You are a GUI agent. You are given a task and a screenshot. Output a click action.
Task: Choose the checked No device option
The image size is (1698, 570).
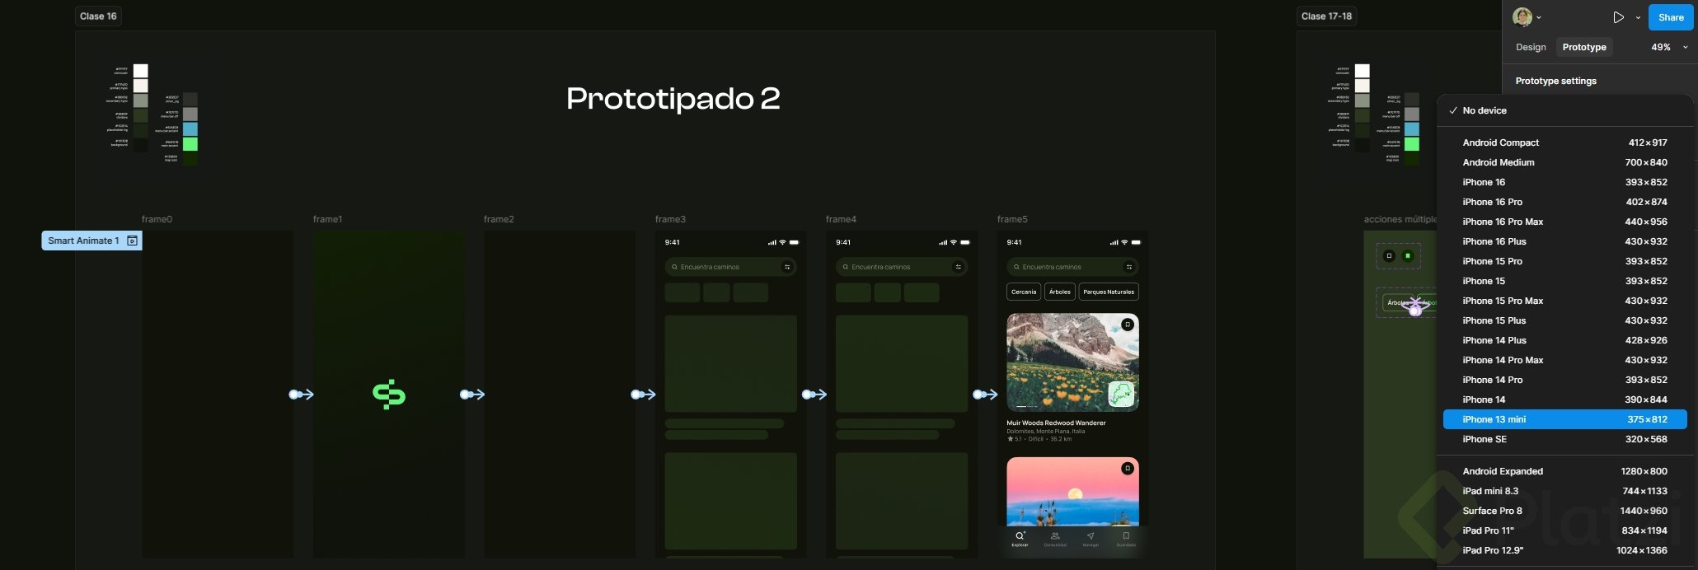tap(1564, 110)
